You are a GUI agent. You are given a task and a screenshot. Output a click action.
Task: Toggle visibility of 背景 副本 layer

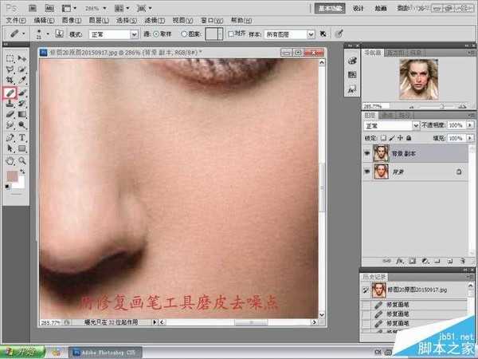coord(367,153)
